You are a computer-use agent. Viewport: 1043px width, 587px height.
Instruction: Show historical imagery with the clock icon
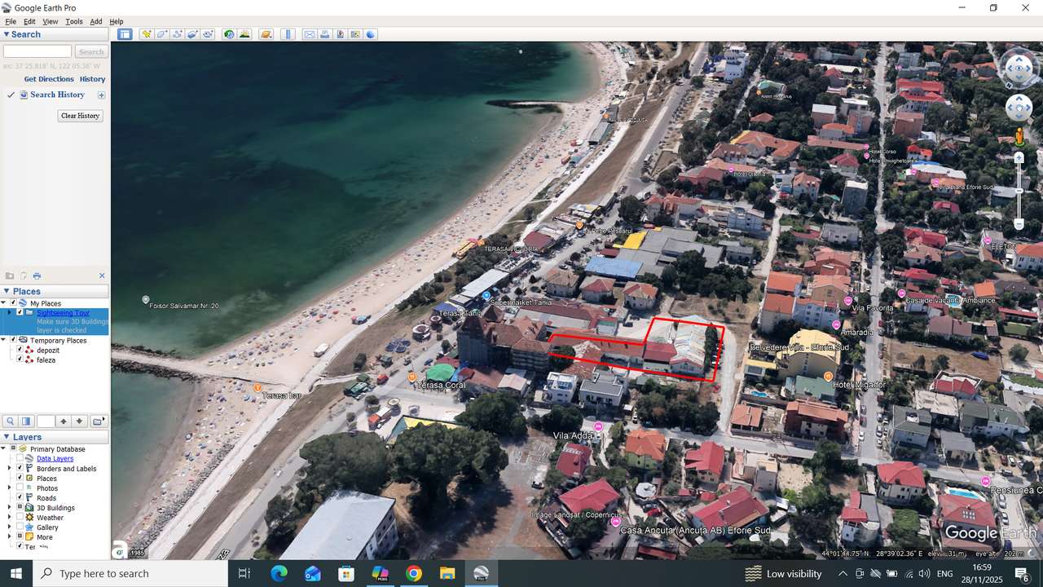(228, 34)
